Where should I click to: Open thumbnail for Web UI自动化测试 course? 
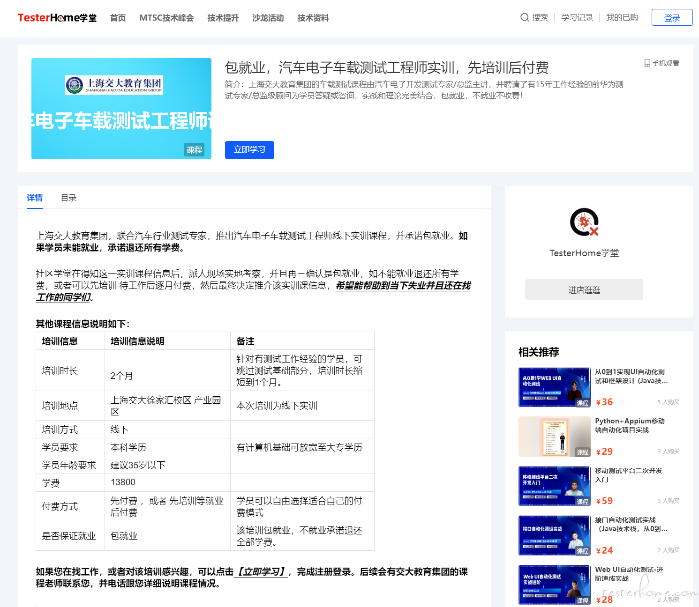(x=554, y=585)
